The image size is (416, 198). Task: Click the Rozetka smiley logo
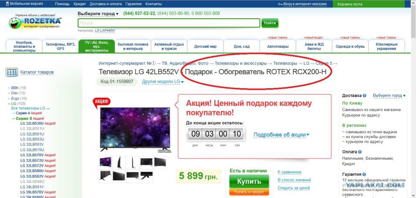(15, 23)
